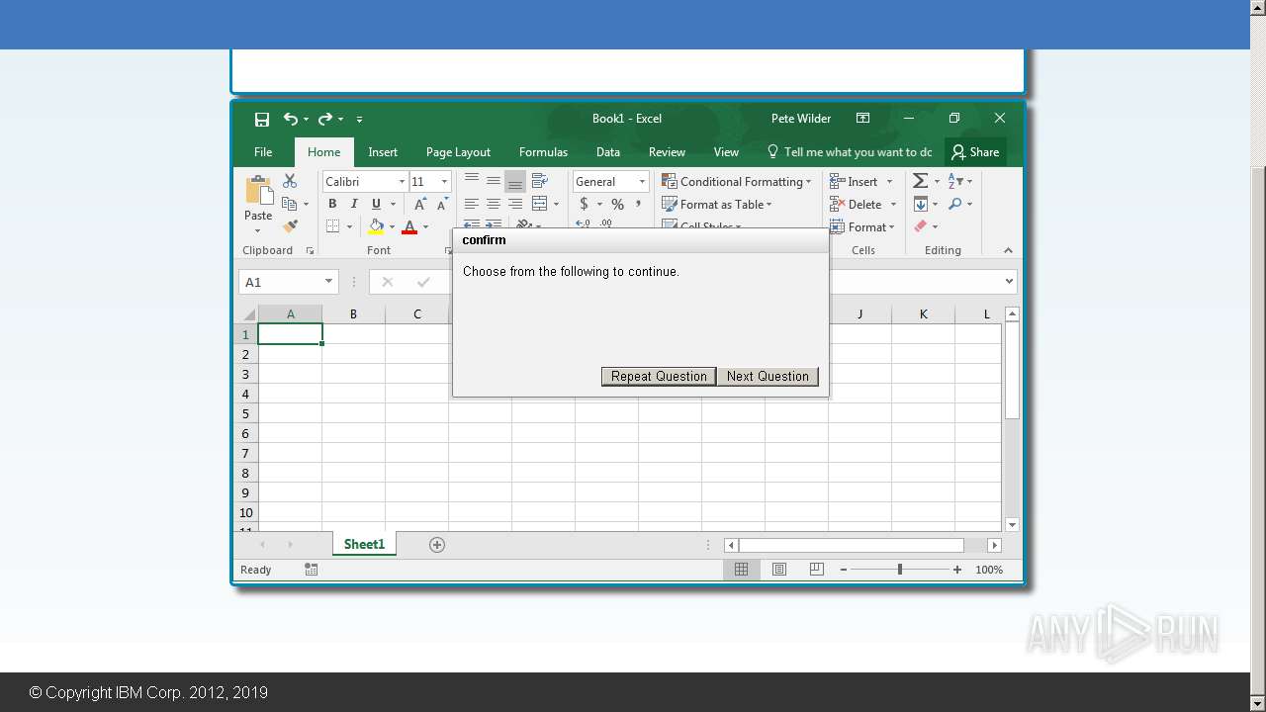1266x712 pixels.
Task: Open the font name Calibri dropdown
Action: click(402, 182)
